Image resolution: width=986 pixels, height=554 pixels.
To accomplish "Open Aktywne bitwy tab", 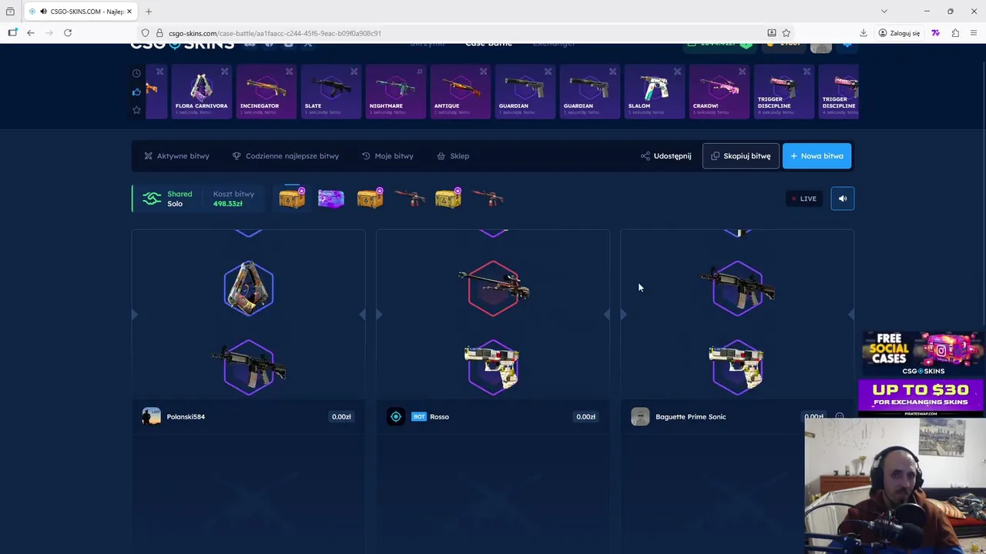I will click(x=176, y=155).
